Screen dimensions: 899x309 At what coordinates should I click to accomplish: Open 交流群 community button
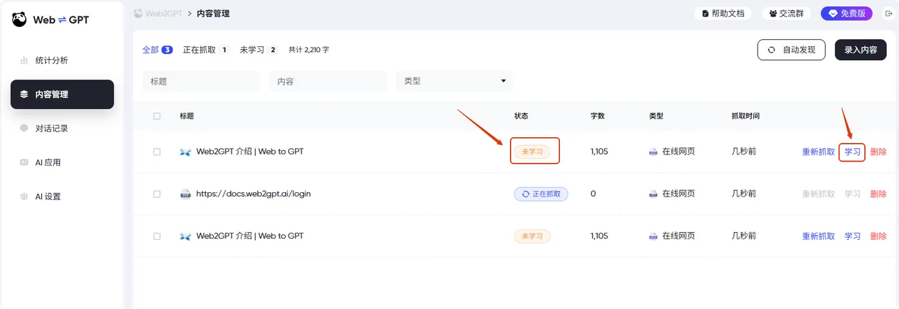[x=786, y=13]
